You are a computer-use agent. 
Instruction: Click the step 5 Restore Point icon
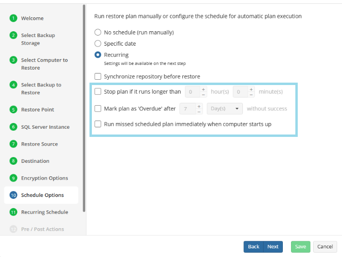13,110
